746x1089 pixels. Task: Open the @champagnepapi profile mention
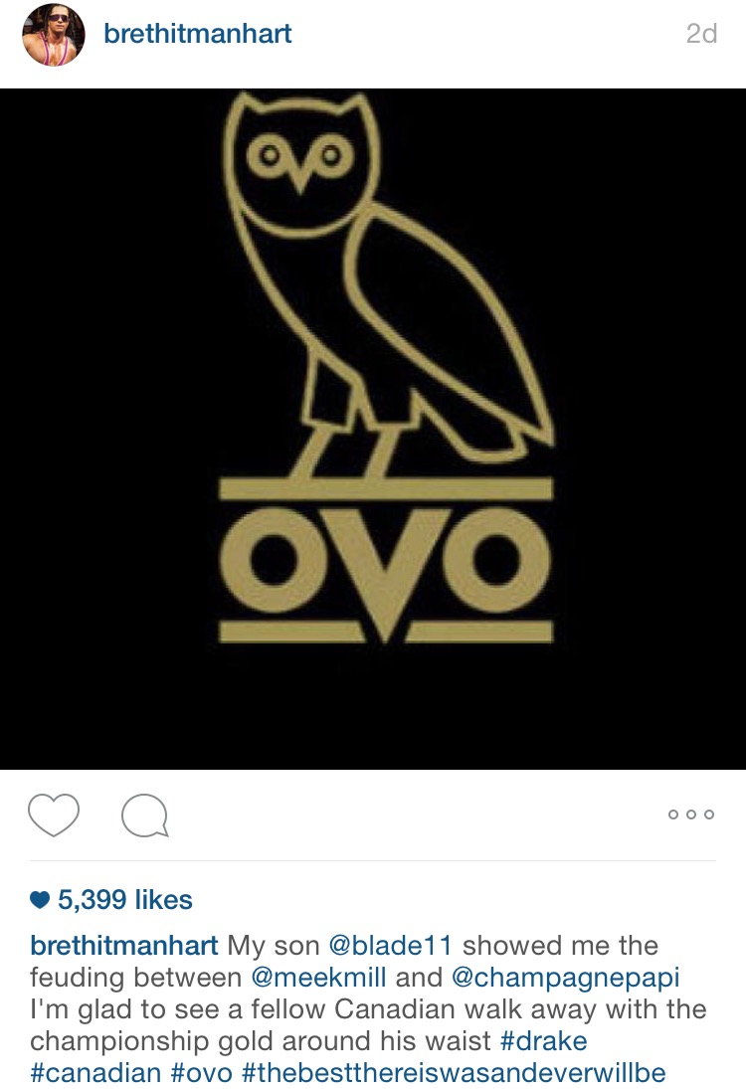point(565,979)
